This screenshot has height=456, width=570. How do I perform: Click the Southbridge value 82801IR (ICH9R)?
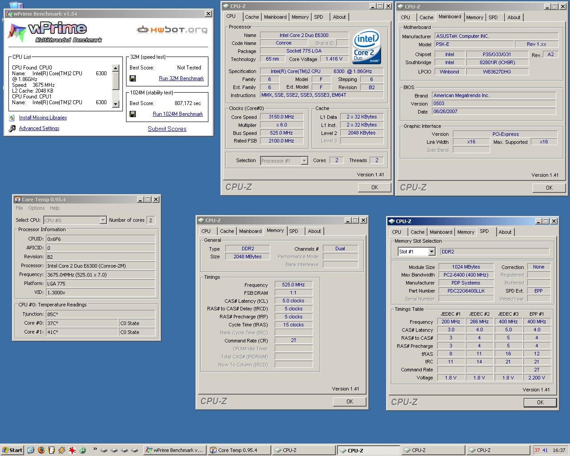[x=497, y=62]
